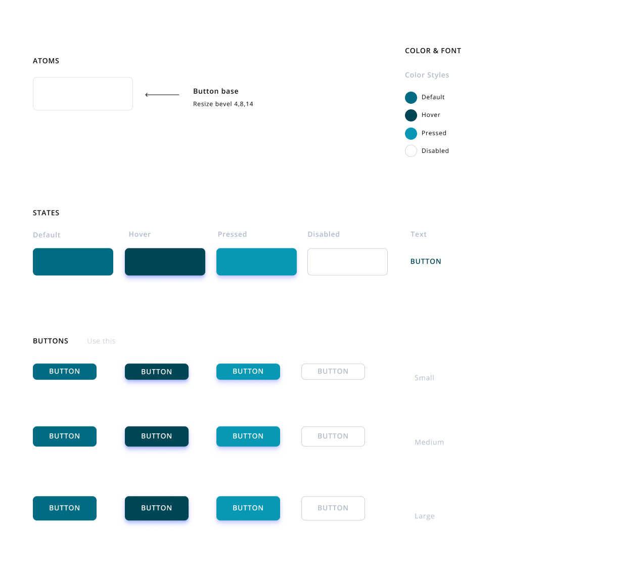
Task: Select the dark Hover state rectangle
Action: [x=165, y=262]
